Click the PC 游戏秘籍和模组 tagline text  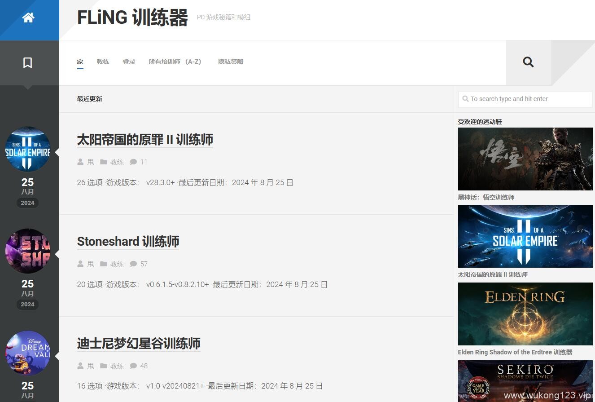tap(223, 17)
